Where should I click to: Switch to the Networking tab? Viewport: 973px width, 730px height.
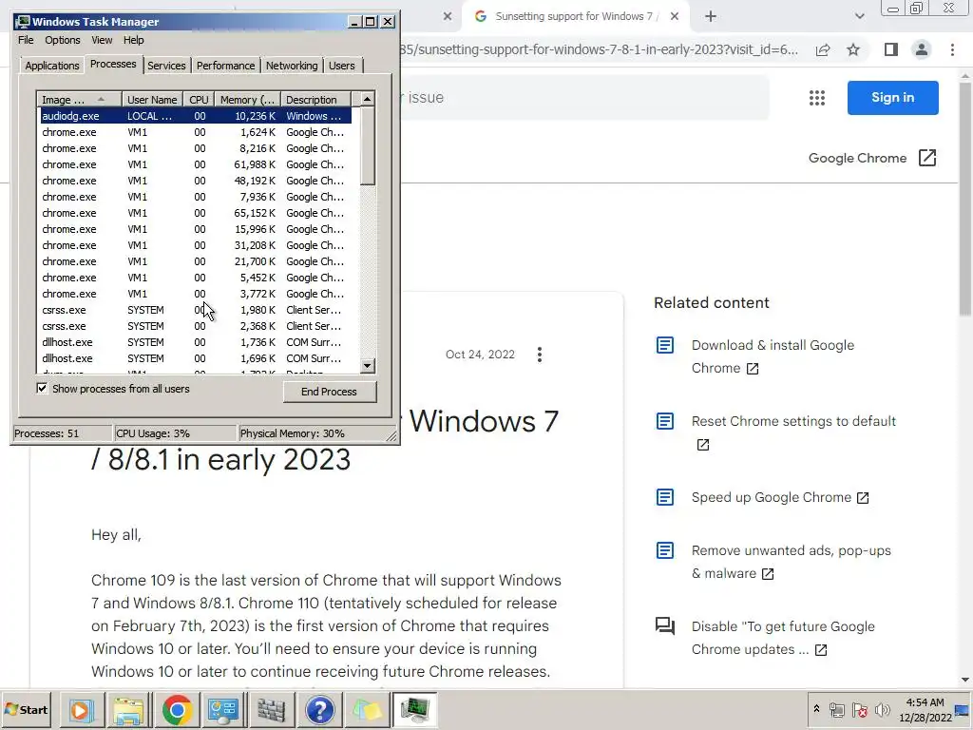coord(292,66)
